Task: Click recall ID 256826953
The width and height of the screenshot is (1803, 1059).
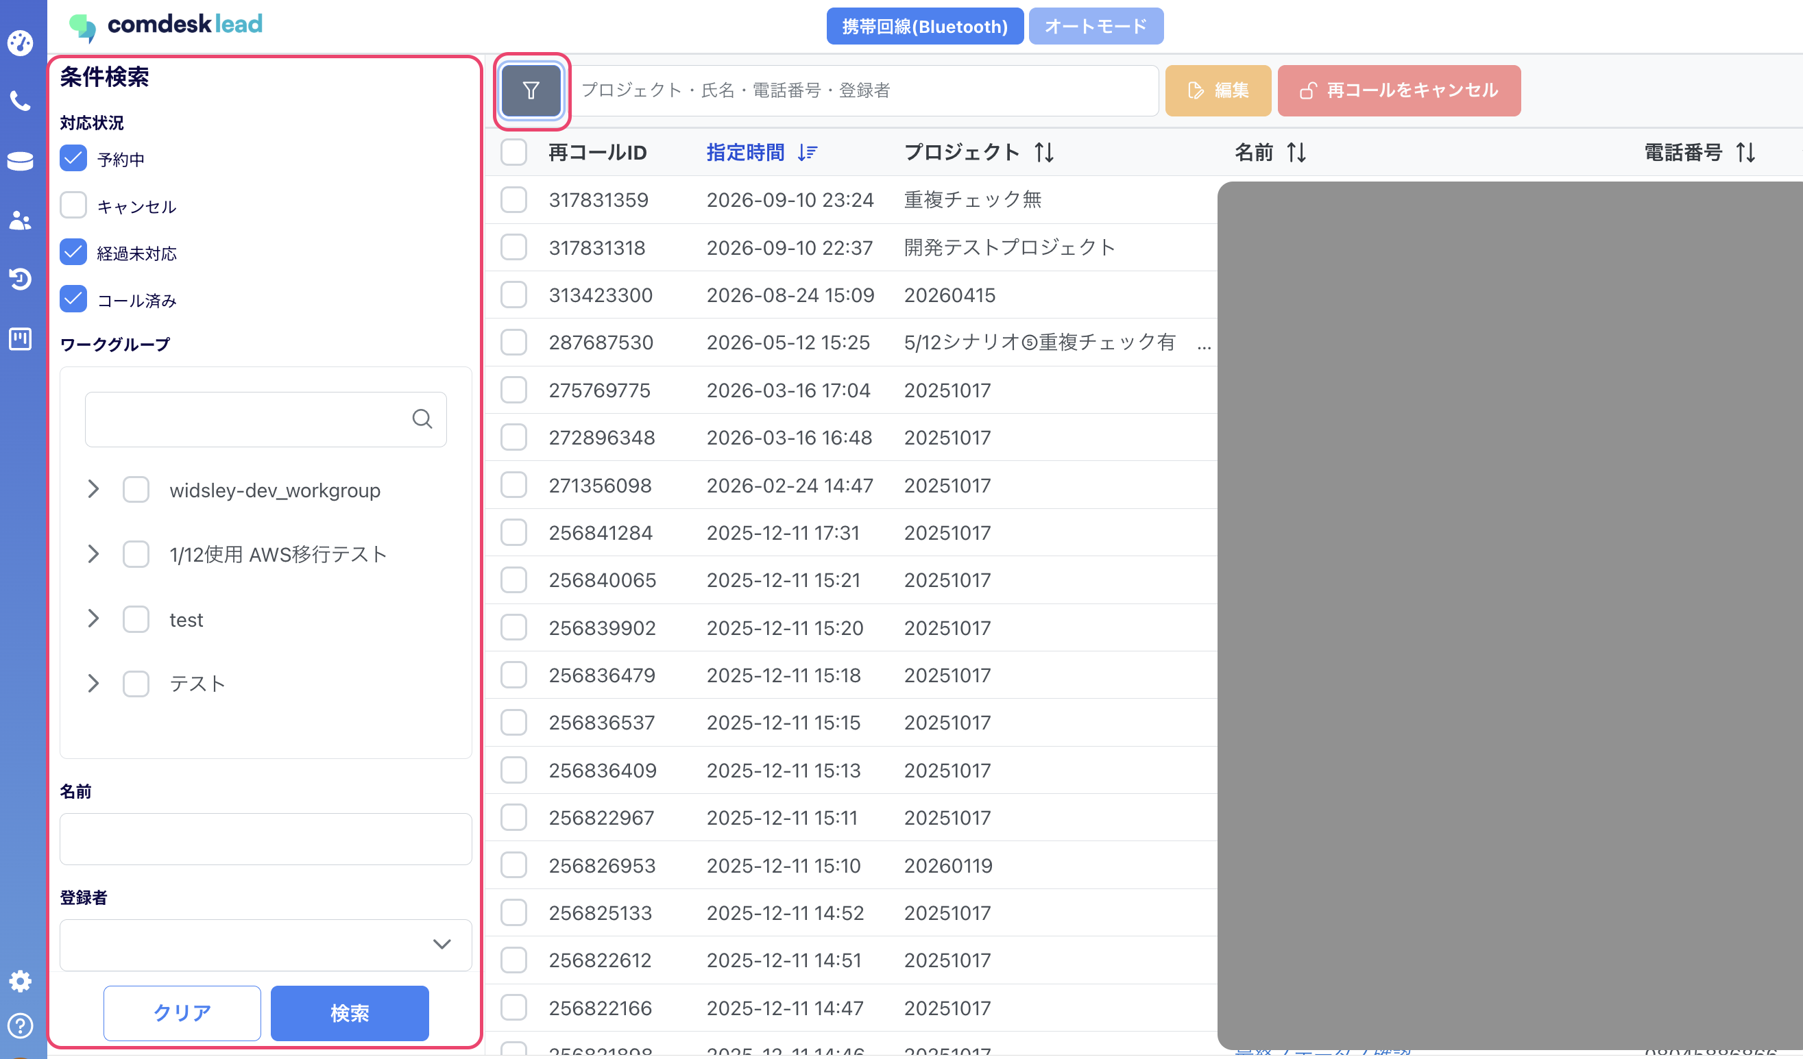Action: [x=603, y=865]
